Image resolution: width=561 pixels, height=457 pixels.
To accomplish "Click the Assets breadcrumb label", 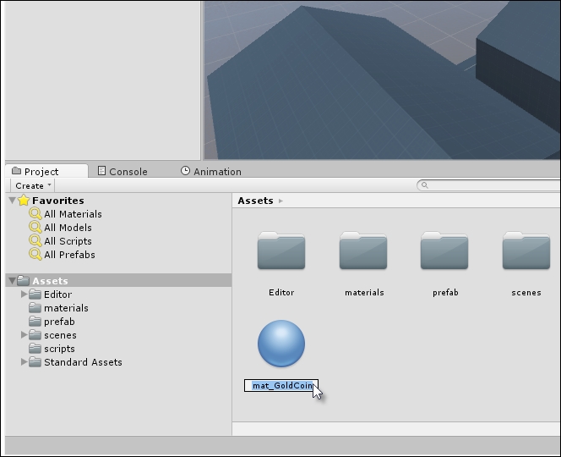I will (255, 201).
